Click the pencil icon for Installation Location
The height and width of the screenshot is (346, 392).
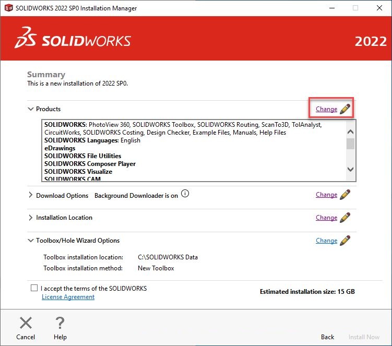pyautogui.click(x=345, y=218)
